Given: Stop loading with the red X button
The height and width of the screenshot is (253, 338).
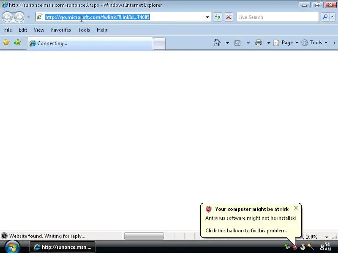Looking at the screenshot, I should coord(229,17).
